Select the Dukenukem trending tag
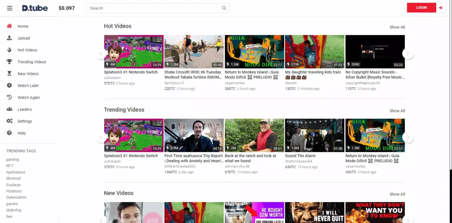The height and width of the screenshot is (223, 452). click(16, 197)
